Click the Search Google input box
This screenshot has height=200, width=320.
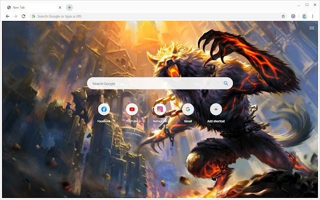click(160, 83)
